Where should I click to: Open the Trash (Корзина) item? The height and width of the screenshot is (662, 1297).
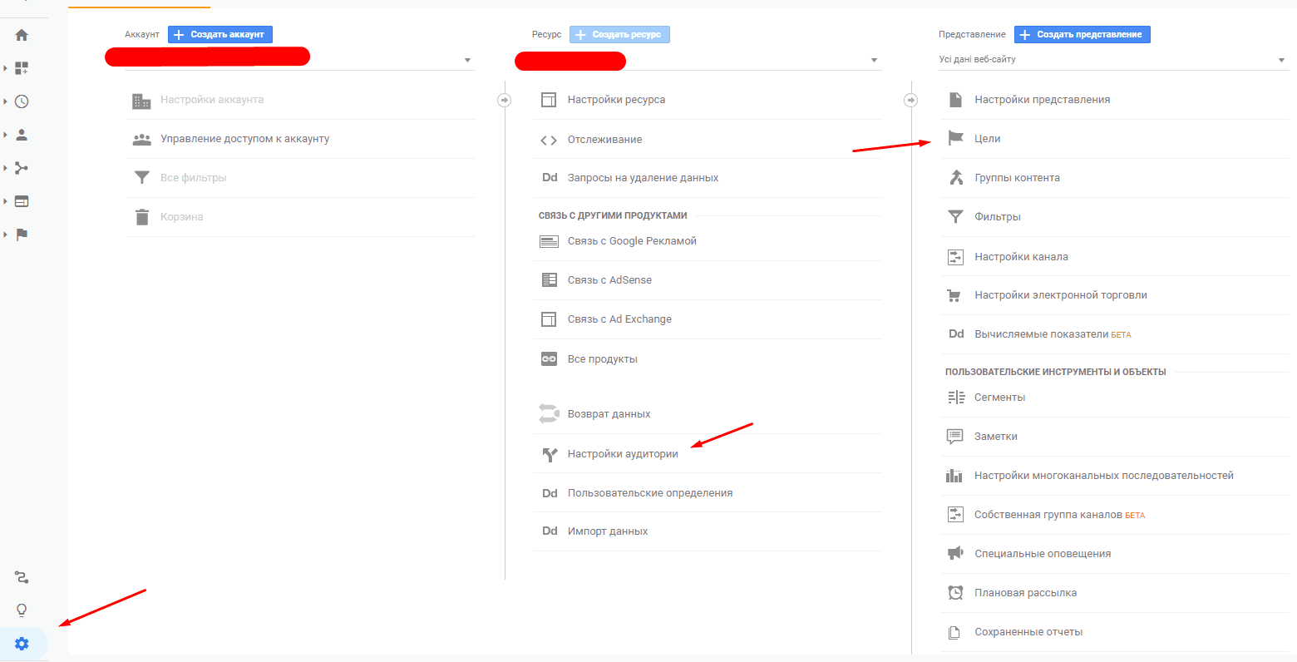click(x=183, y=216)
